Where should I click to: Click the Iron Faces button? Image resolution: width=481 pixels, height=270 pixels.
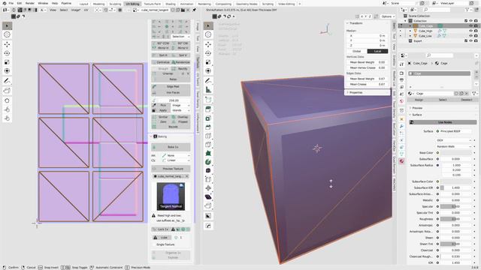tap(171, 92)
